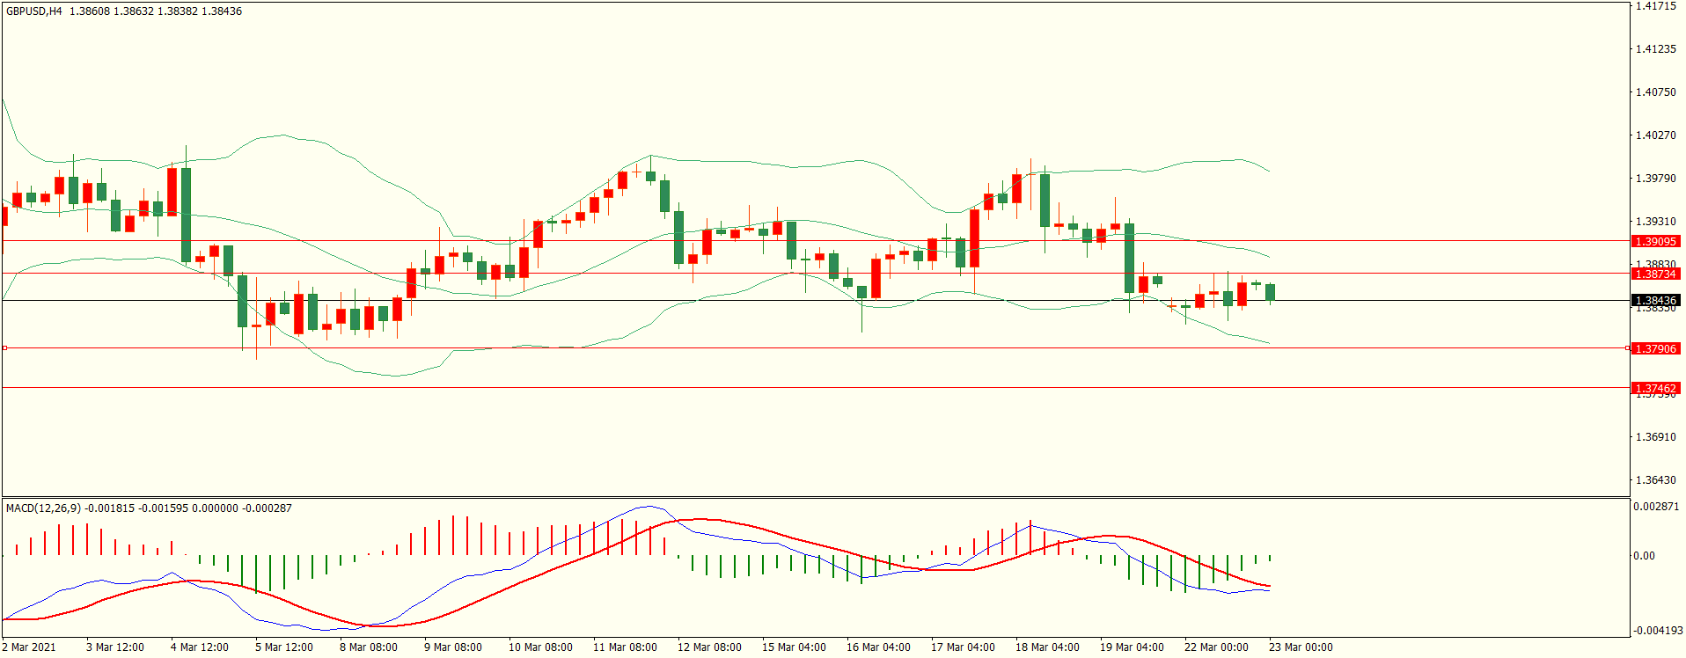Image resolution: width=1686 pixels, height=658 pixels.
Task: Click the MACD scale value -0.004193
Action: click(x=1656, y=631)
